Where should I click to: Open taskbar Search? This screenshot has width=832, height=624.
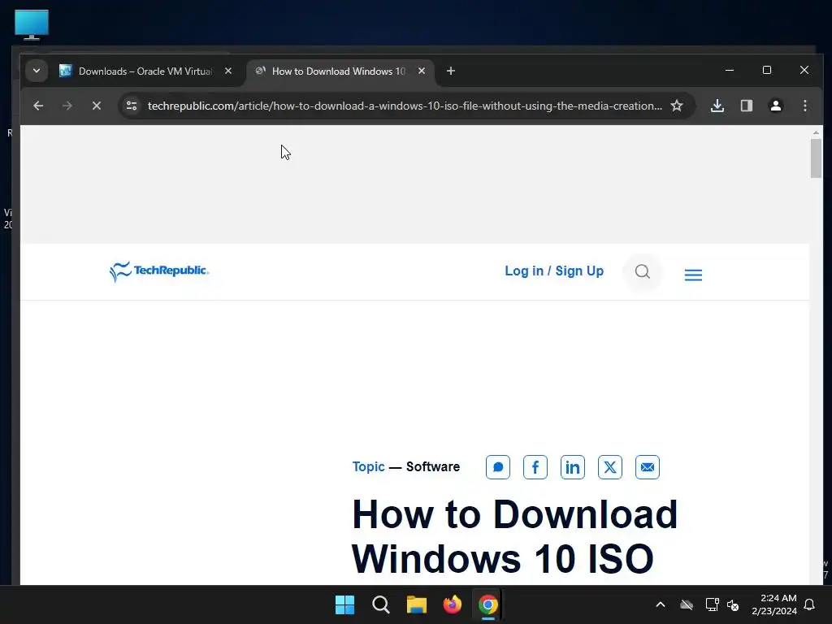click(x=380, y=604)
